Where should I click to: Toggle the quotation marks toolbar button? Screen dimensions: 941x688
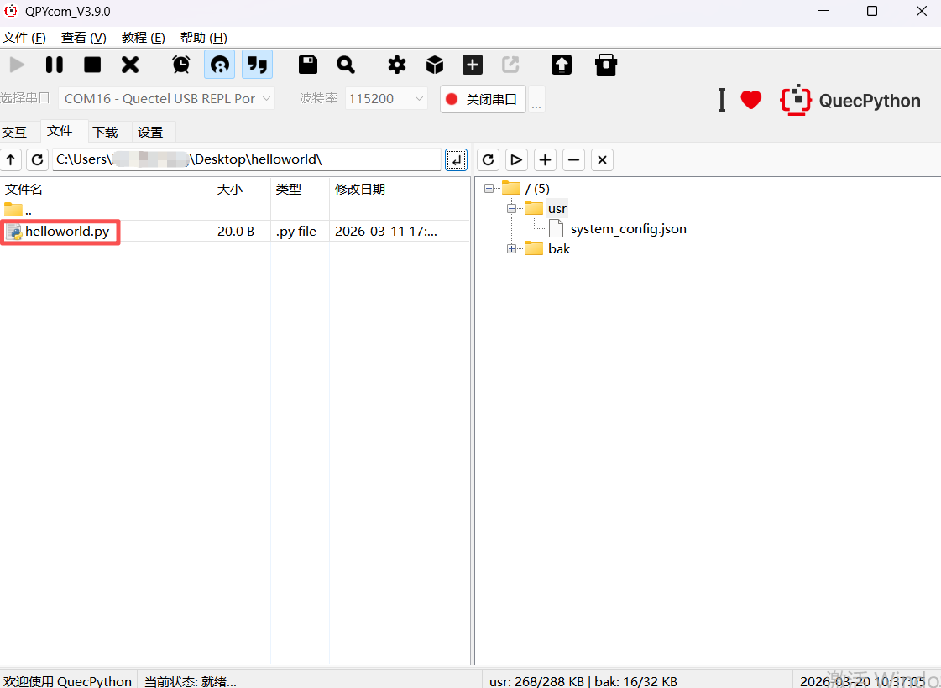point(257,65)
